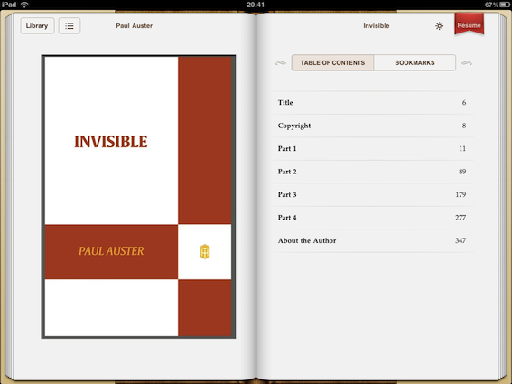
Task: Tap the Invisible header title
Action: (377, 26)
